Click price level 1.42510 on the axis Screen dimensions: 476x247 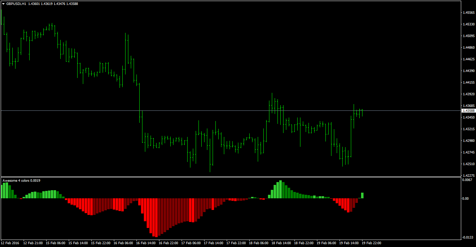point(469,164)
